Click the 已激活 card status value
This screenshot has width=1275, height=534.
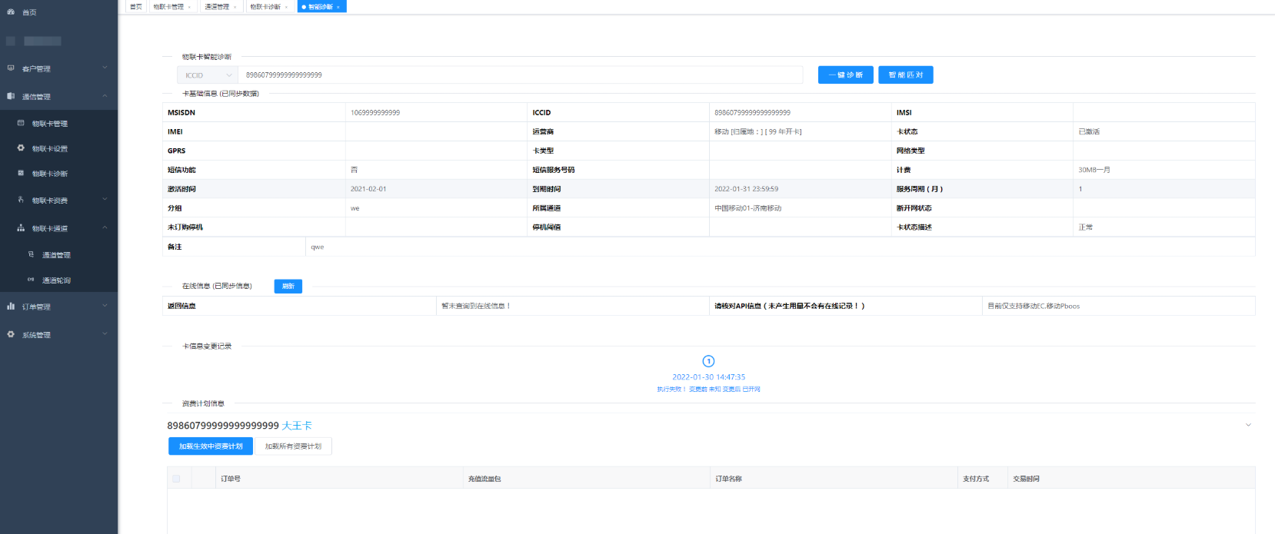(1089, 132)
